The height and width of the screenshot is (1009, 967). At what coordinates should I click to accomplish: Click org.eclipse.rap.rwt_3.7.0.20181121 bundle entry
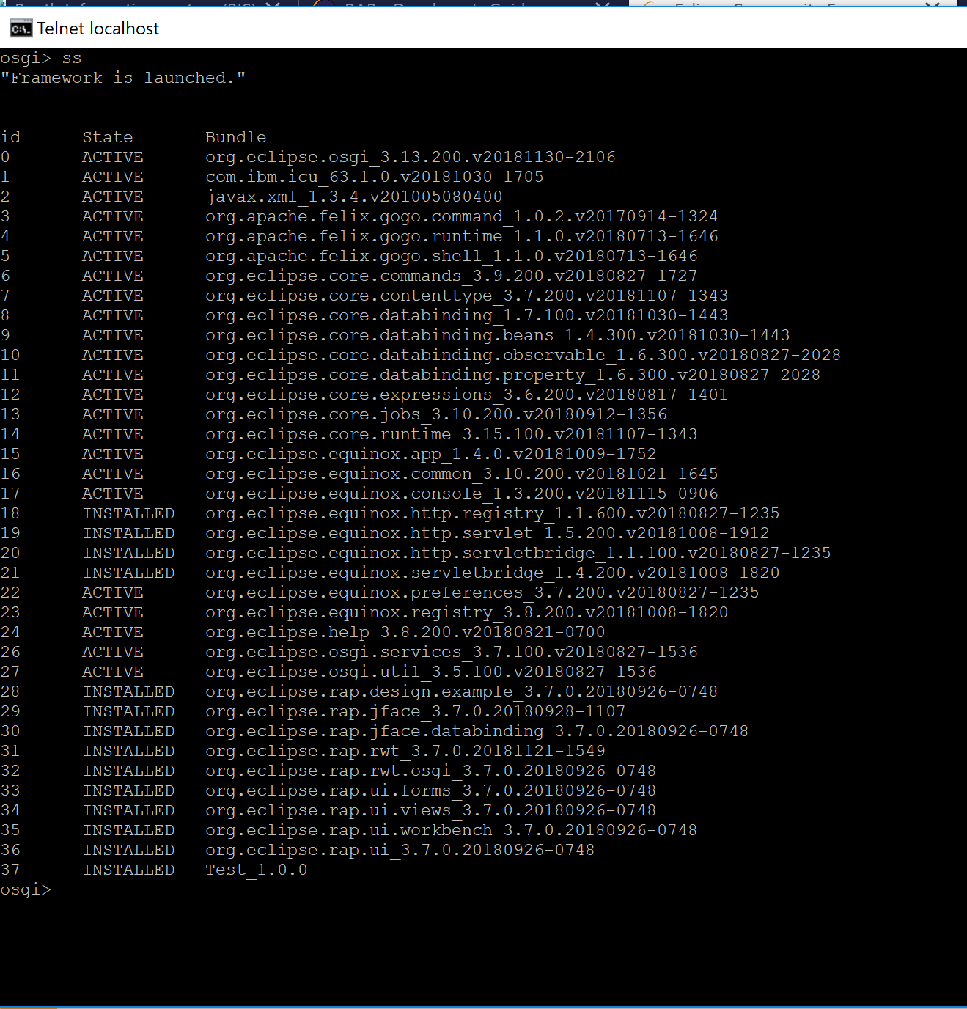[405, 751]
